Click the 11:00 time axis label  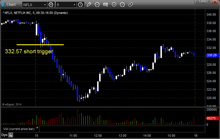coord(73,136)
